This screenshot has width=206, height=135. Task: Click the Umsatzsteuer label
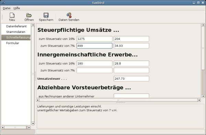pyautogui.click(x=52, y=79)
